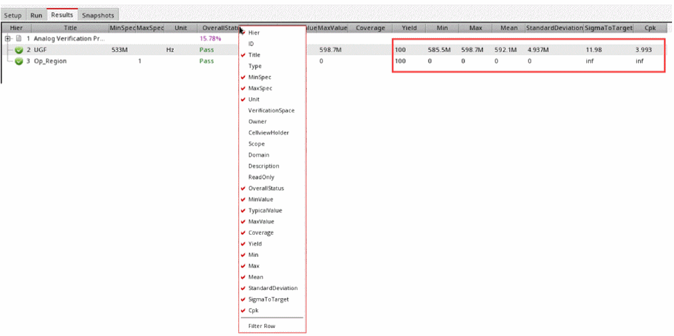Click the Title column header
Image resolution: width=674 pixels, height=336 pixels.
tap(70, 28)
